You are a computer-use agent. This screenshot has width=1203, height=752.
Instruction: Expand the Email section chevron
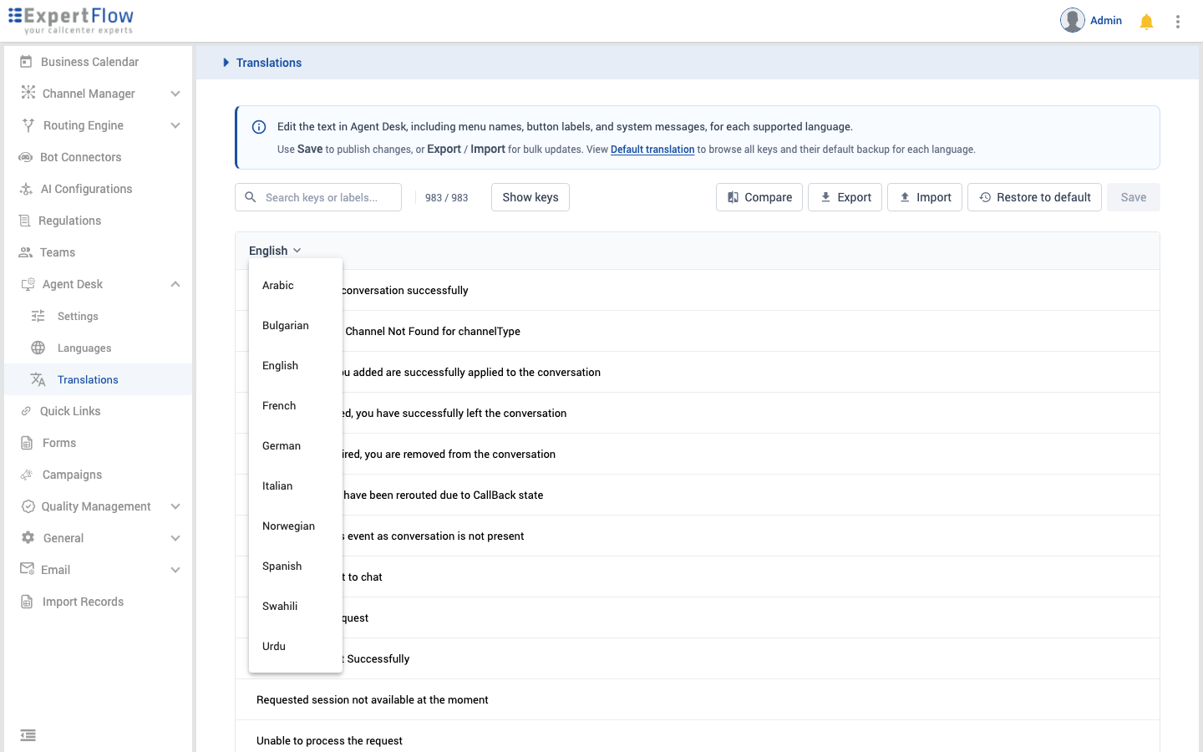(175, 570)
